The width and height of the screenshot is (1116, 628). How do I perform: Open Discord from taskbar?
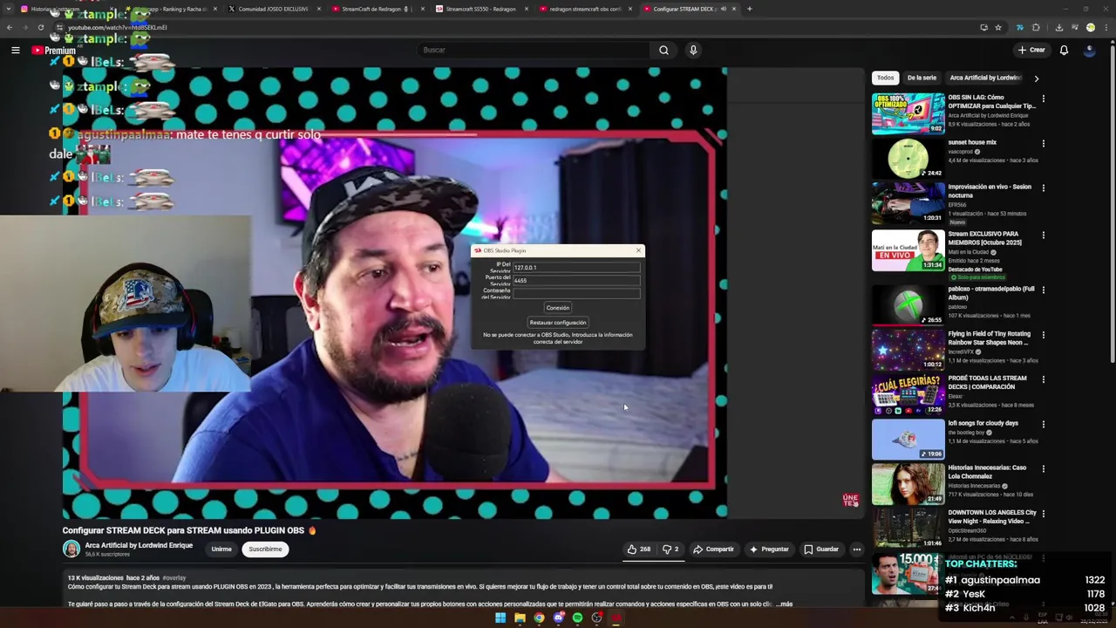coord(558,618)
